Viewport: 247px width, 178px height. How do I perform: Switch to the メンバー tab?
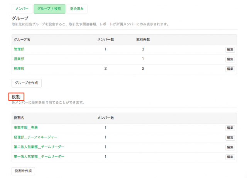22,9
